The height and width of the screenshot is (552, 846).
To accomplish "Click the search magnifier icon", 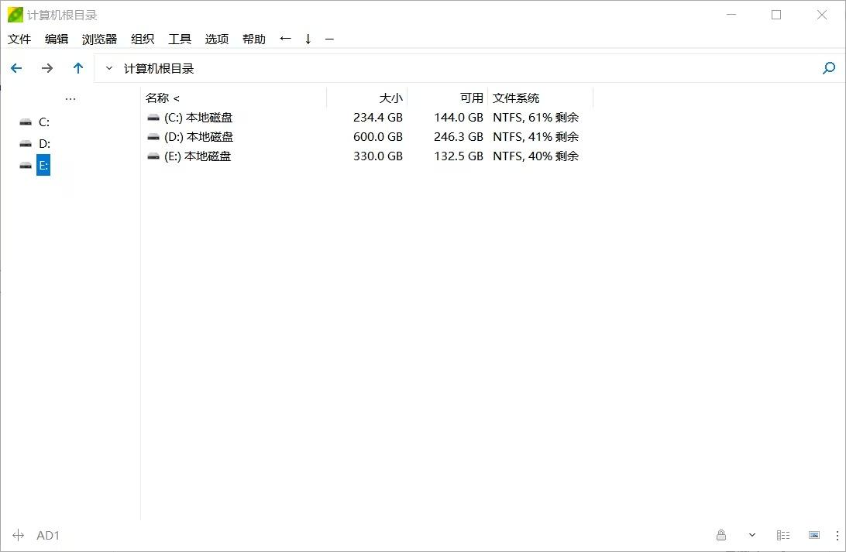I will point(829,68).
